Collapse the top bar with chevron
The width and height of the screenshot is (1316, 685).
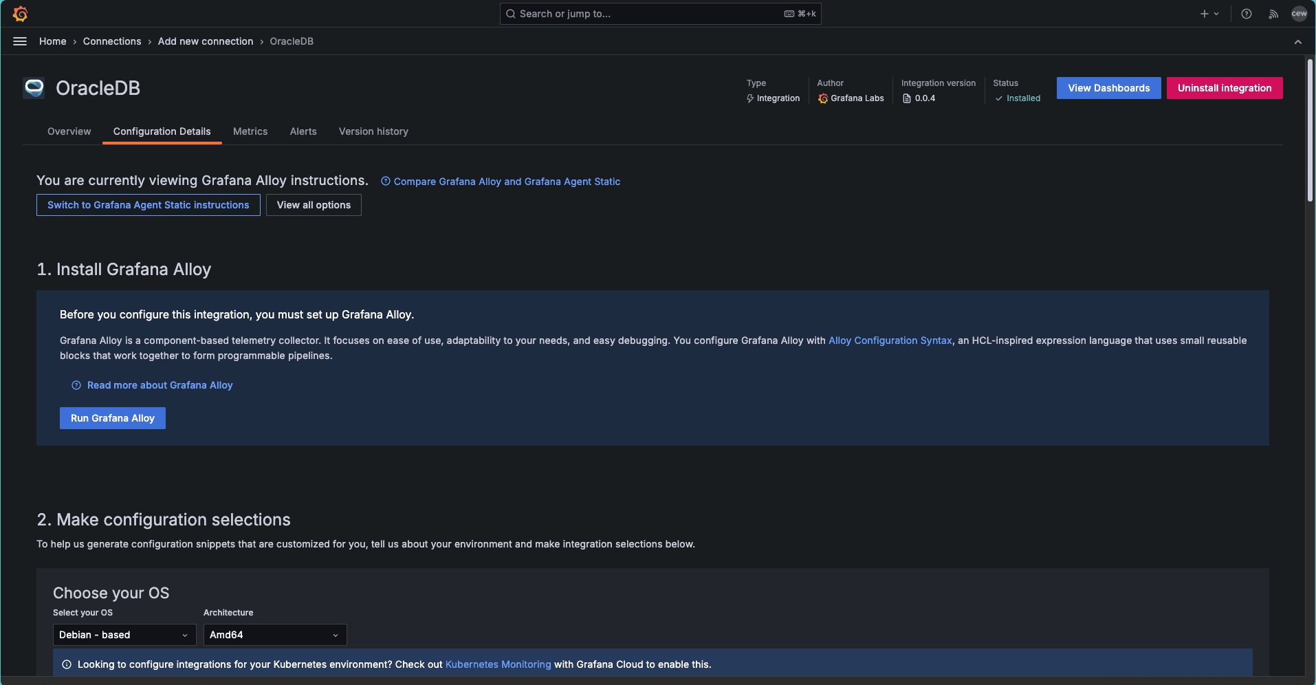point(1297,42)
